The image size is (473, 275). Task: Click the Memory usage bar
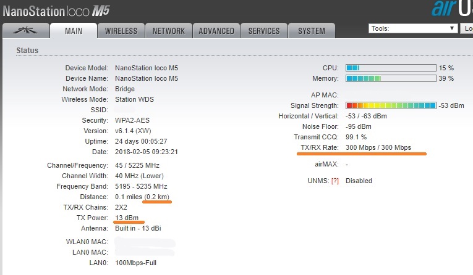pyautogui.click(x=391, y=78)
